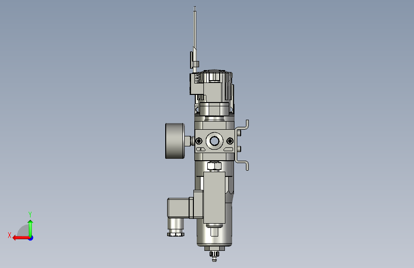Select the central circular port hole
The width and height of the screenshot is (414, 268).
pos(214,141)
